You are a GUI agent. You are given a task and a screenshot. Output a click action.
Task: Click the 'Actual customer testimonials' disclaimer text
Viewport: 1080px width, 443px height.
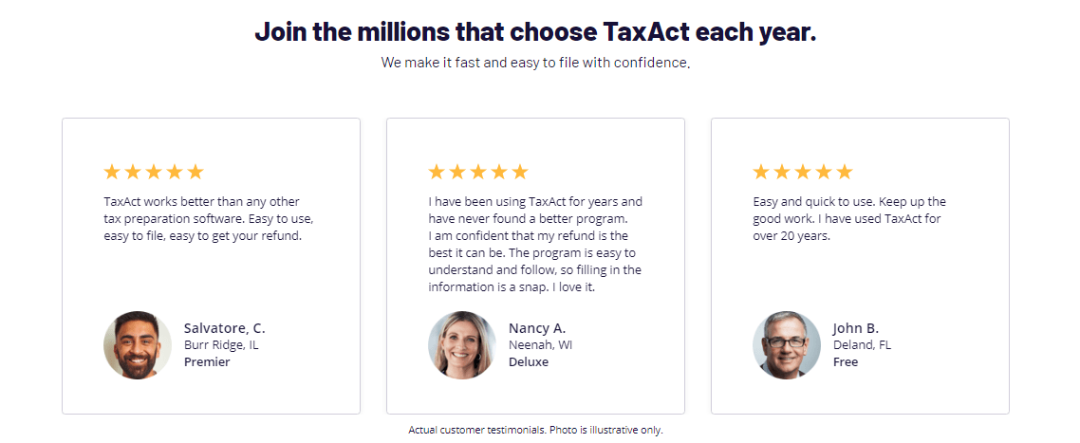[536, 430]
